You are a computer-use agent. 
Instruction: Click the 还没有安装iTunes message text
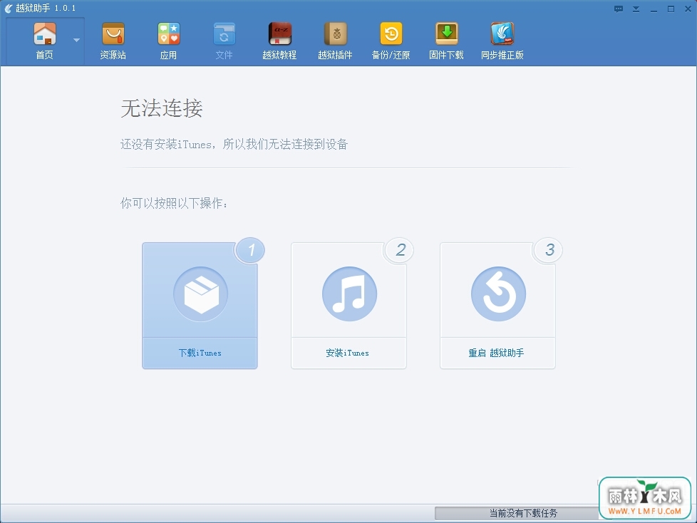234,144
